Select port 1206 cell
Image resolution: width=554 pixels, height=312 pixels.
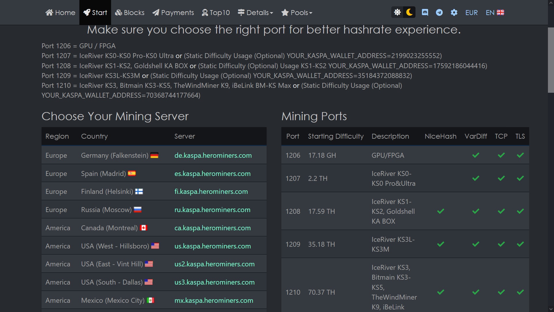[x=293, y=155]
